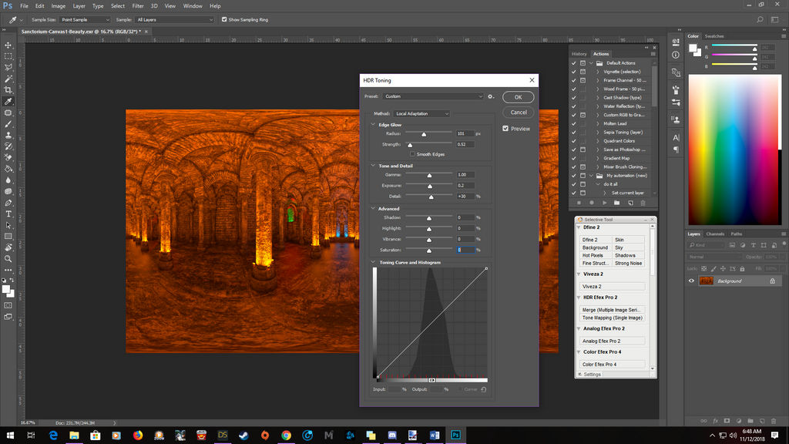Open HDR Toning preset options gear
789x444 pixels.
491,96
